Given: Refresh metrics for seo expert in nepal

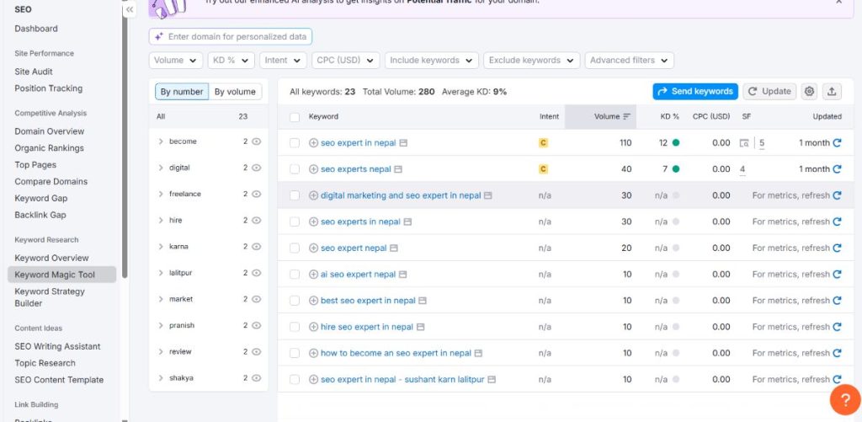Looking at the screenshot, I should click(837, 142).
